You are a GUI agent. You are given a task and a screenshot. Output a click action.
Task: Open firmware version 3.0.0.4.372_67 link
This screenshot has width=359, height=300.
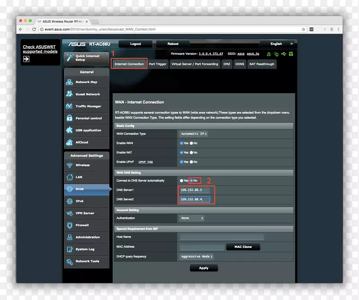pyautogui.click(x=211, y=54)
